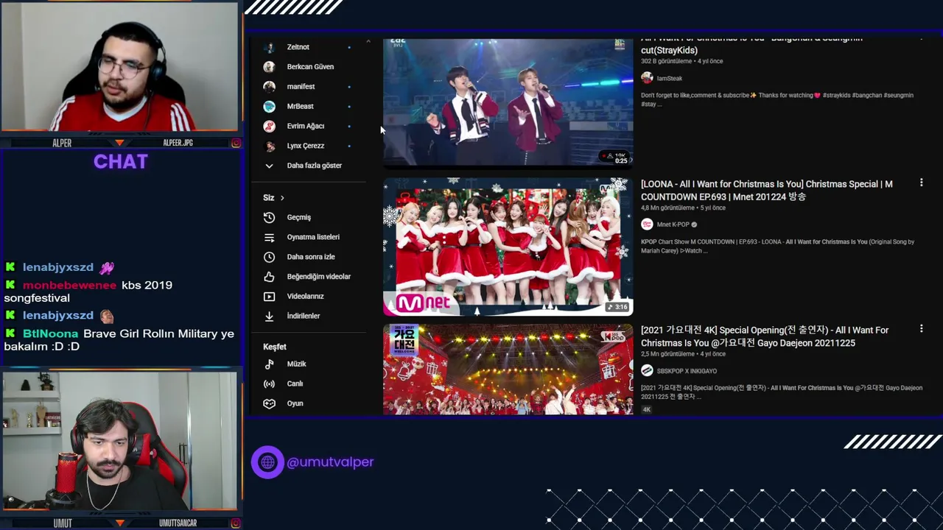The height and width of the screenshot is (530, 943).
Task: Select Videolarınız menu entry
Action: [308, 297]
